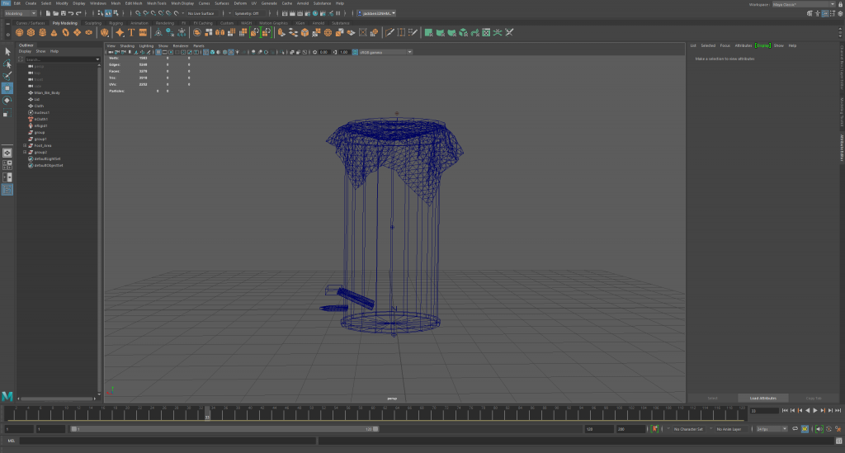Activate the Lasso Select tool
This screenshot has width=845, height=453.
(x=7, y=64)
